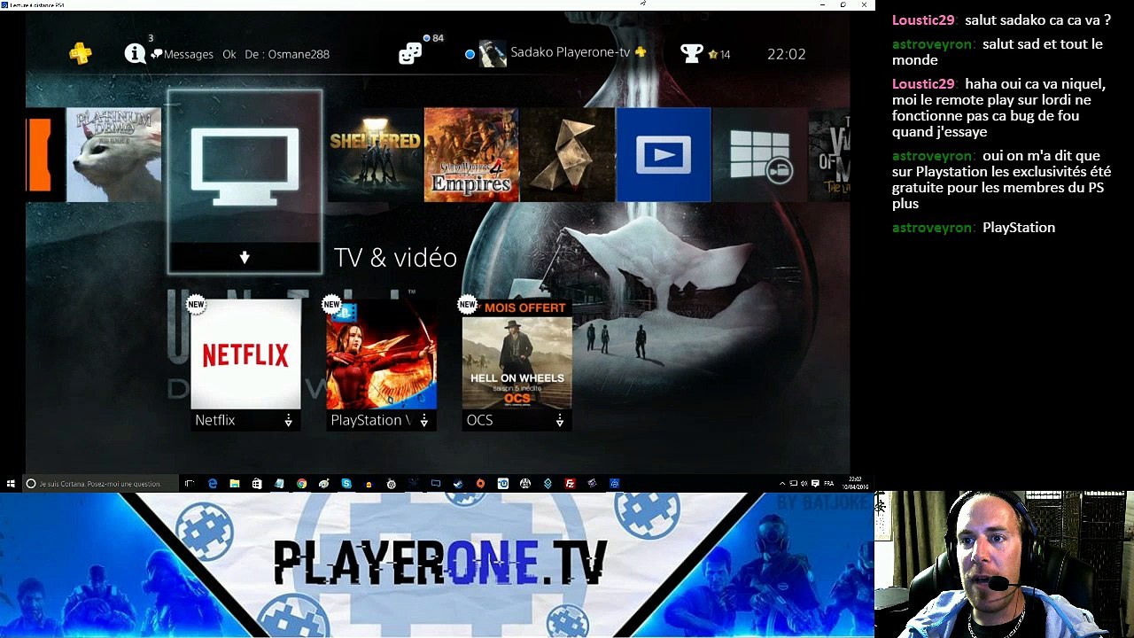Open Skype from the taskbar
Viewport: 1134px width, 638px height.
(x=346, y=484)
